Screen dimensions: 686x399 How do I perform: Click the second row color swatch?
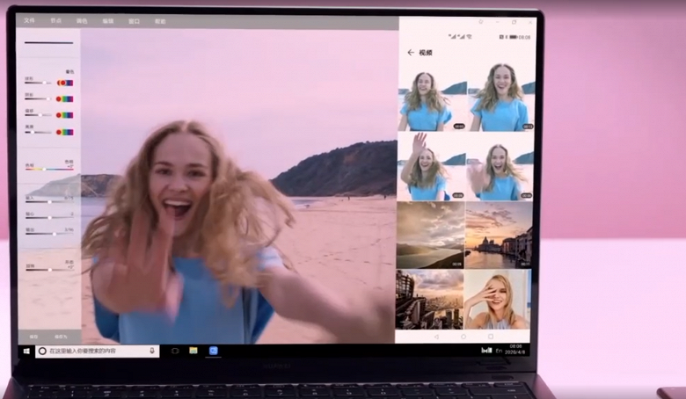coord(65,99)
